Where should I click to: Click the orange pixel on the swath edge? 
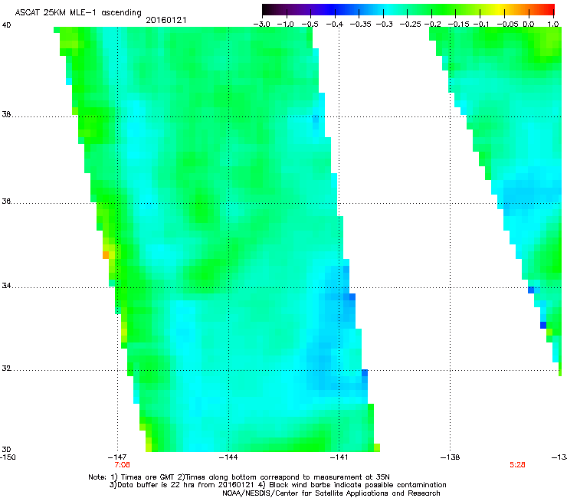106,255
